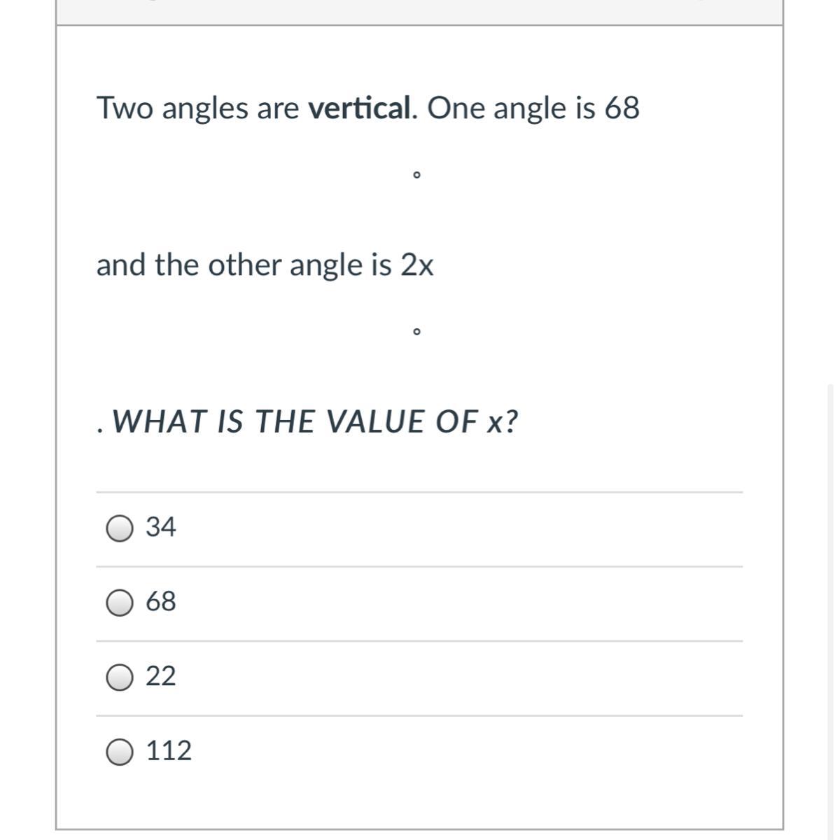Click the degree symbol below "2x"
Viewport: 840px width, 840px height.
pyautogui.click(x=416, y=331)
